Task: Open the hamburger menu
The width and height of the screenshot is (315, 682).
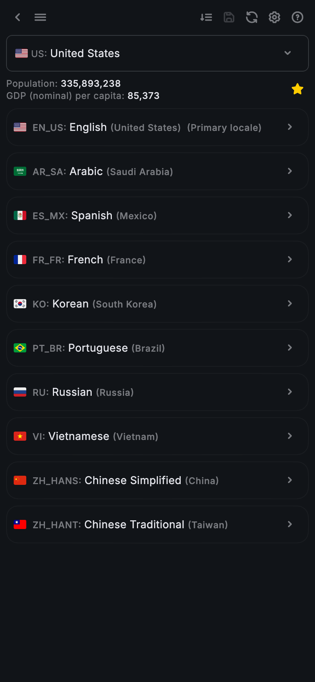Action: (40, 17)
